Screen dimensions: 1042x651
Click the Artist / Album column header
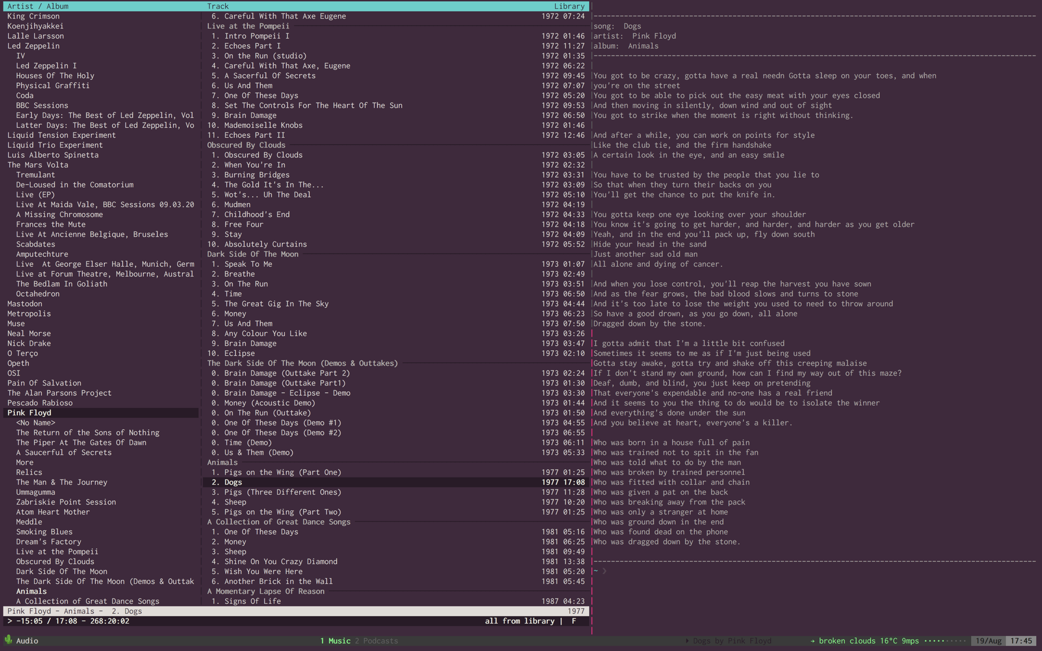click(38, 6)
